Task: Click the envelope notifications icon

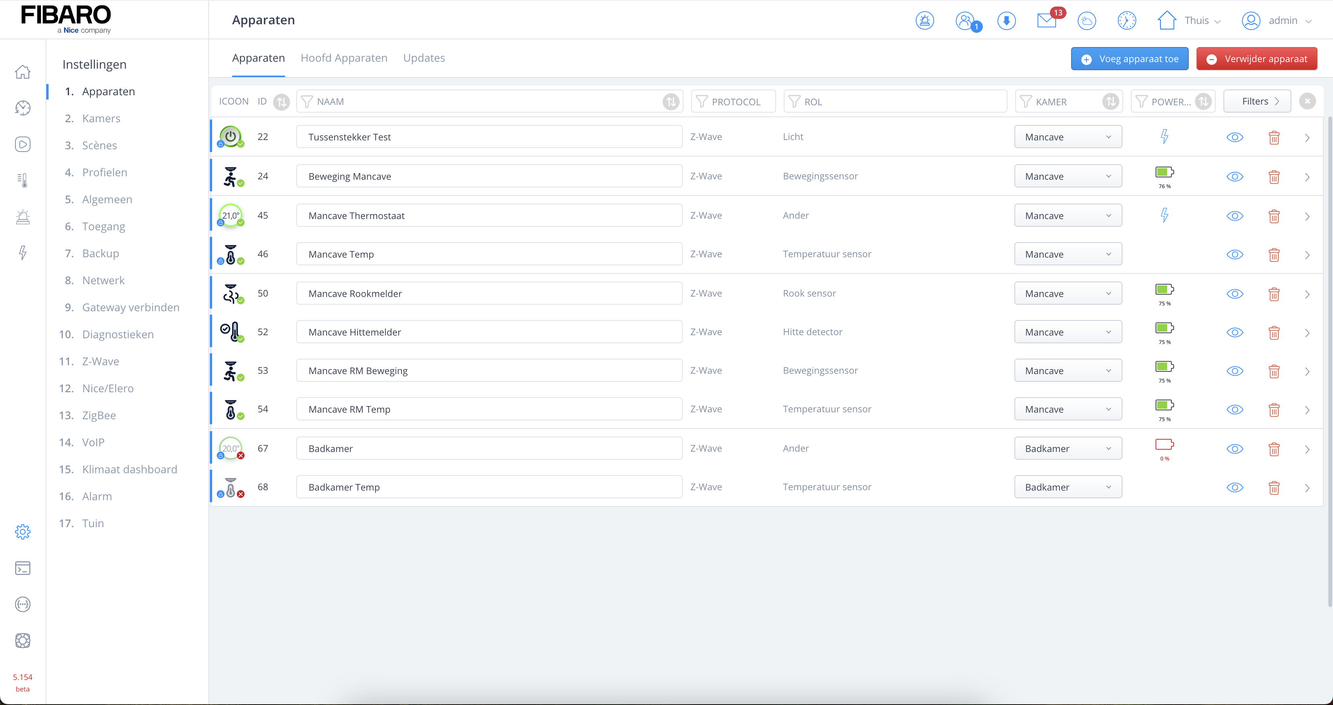Action: [x=1046, y=21]
